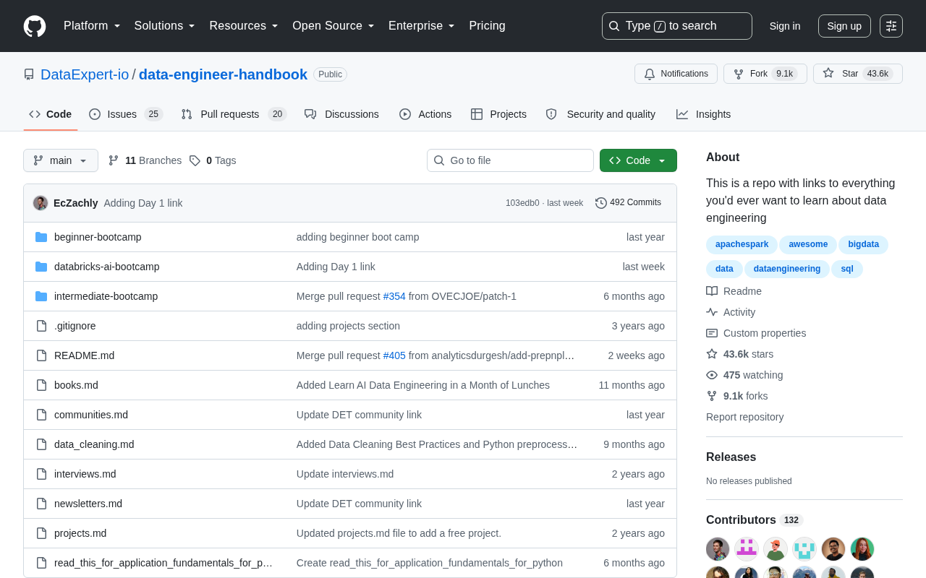The image size is (926, 578).
Task: Focus the Go to file field
Action: point(510,160)
